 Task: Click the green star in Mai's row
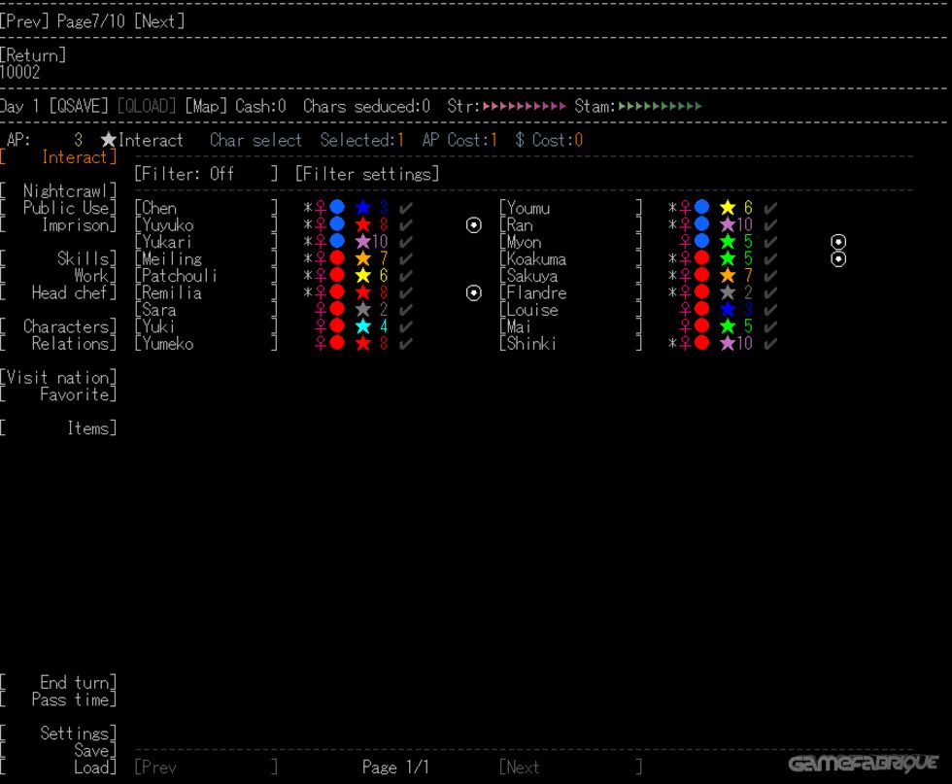coord(728,326)
